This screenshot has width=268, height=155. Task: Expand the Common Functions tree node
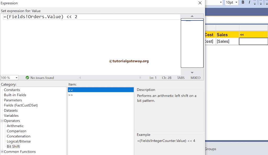(2, 151)
